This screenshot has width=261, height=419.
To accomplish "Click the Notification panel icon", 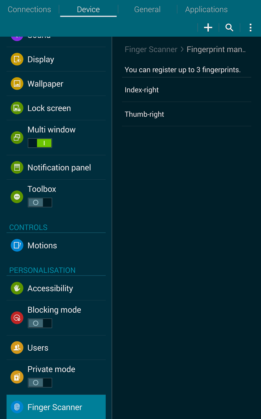I will [17, 167].
